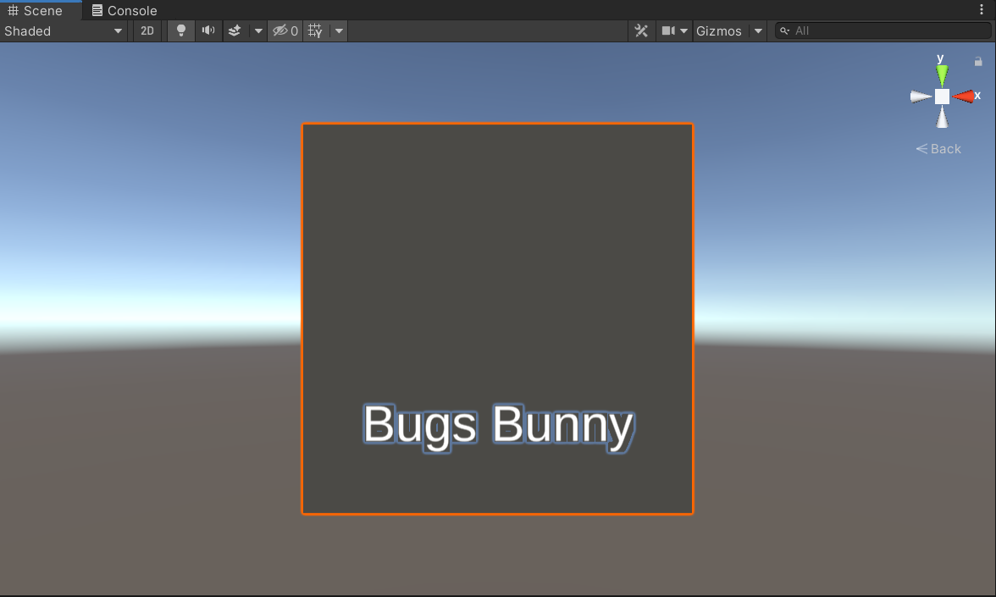Expand the scene effects options arrow
Viewport: 996px width, 597px height.
pyautogui.click(x=257, y=30)
